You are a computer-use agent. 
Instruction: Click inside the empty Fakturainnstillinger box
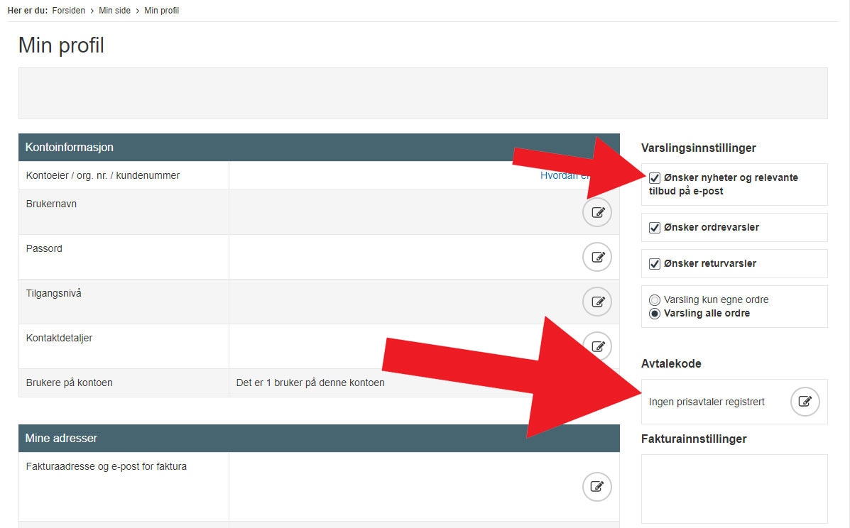tap(734, 488)
